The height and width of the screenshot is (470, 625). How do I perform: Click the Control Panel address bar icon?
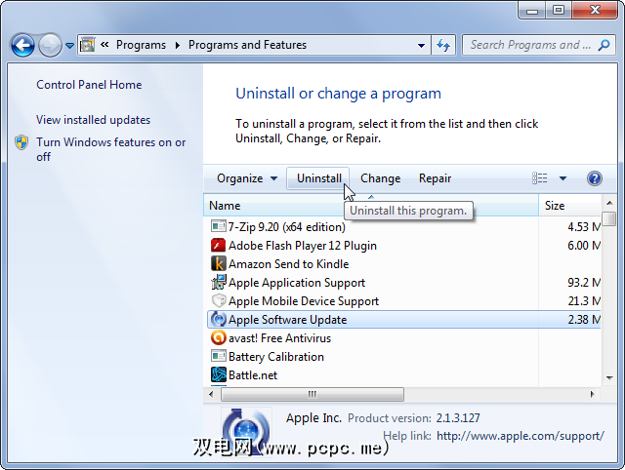point(87,45)
